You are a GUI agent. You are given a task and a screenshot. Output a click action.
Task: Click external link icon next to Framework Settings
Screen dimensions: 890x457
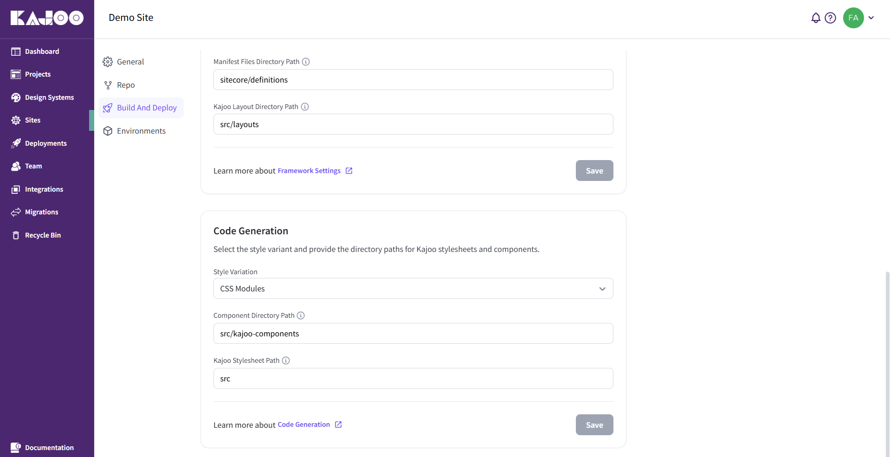[x=349, y=171]
